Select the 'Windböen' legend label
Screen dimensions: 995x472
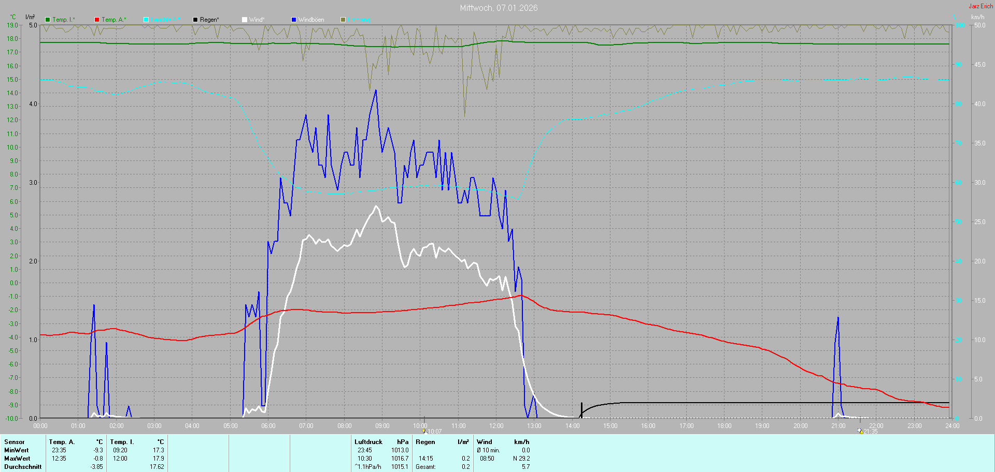[311, 20]
